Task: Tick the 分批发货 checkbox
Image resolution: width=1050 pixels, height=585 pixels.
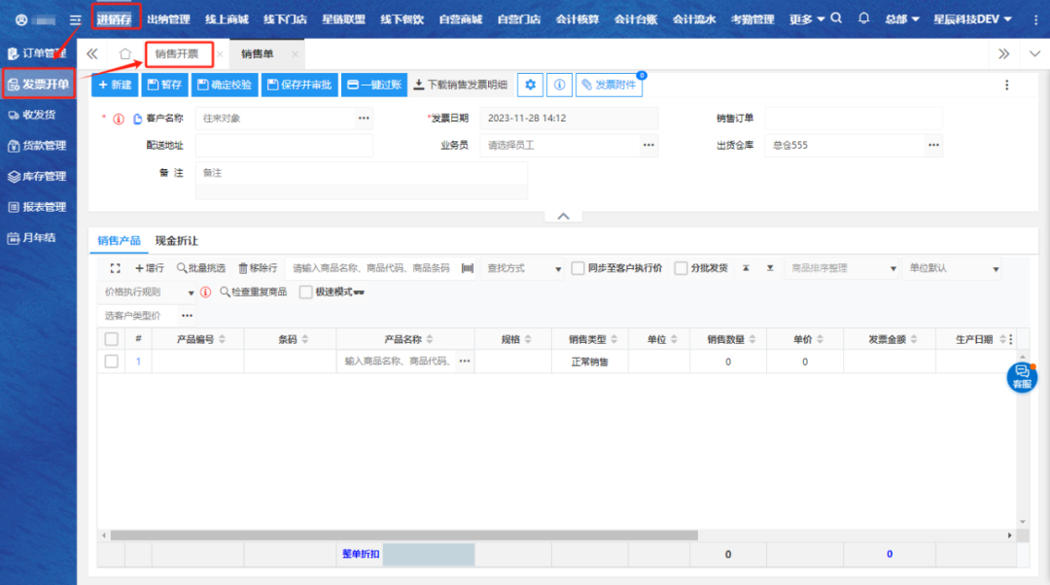Action: click(x=681, y=268)
